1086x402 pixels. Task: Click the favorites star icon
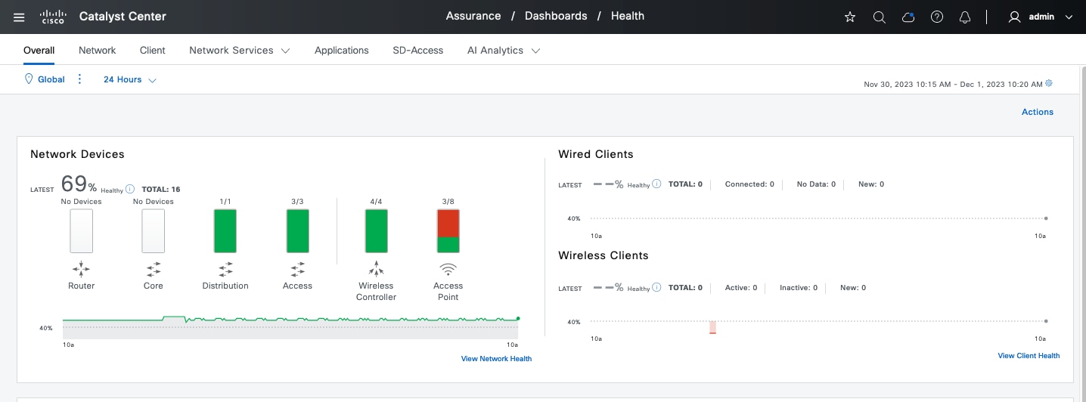pos(850,17)
